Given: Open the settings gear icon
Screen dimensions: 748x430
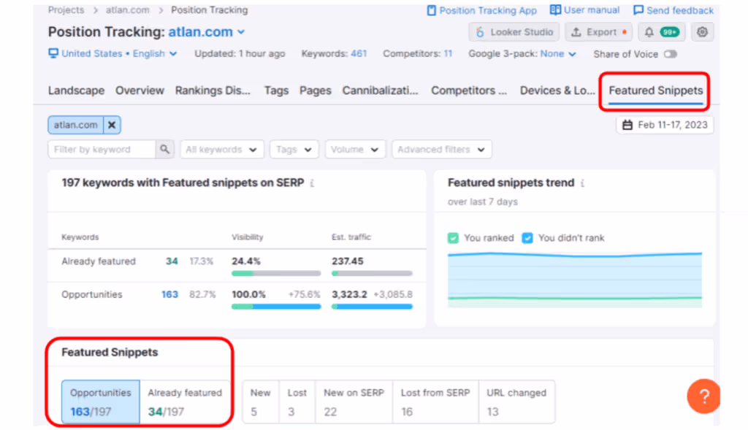Looking at the screenshot, I should (x=702, y=32).
